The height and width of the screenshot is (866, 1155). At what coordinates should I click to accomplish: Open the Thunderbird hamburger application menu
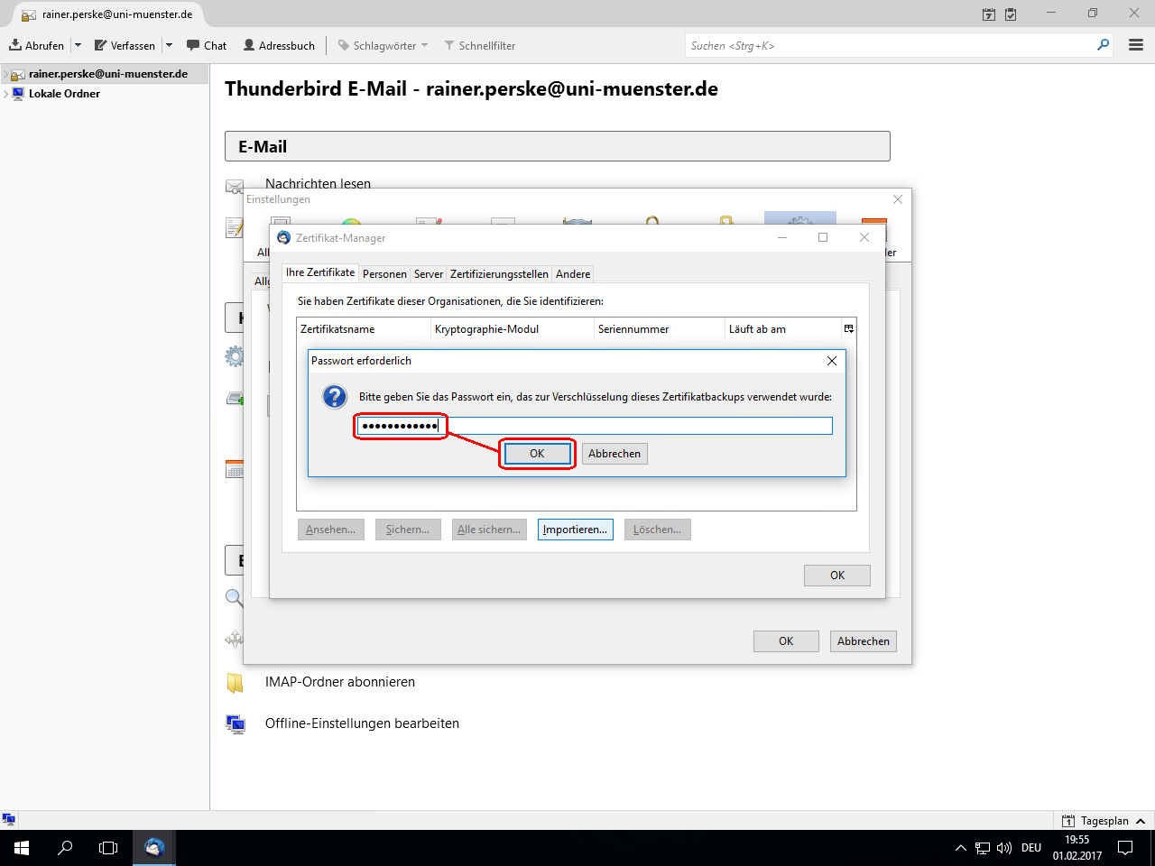(1136, 45)
